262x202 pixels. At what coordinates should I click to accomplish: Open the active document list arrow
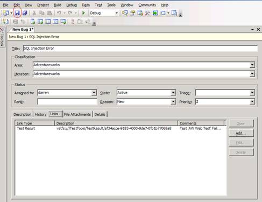pyautogui.click(x=252, y=30)
